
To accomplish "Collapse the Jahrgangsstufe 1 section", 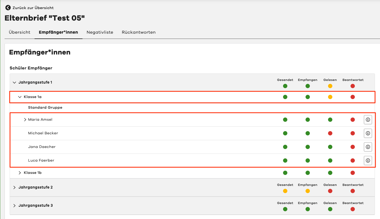I will tap(14, 83).
